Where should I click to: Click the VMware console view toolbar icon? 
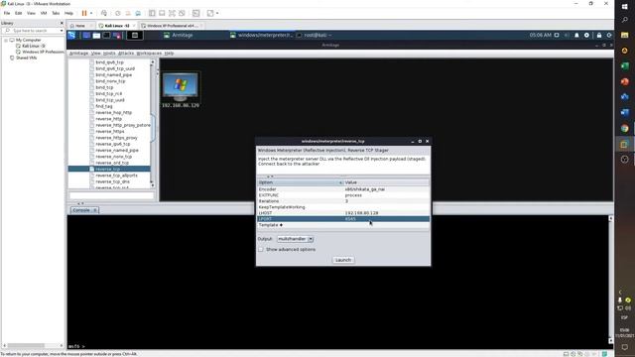click(196, 13)
